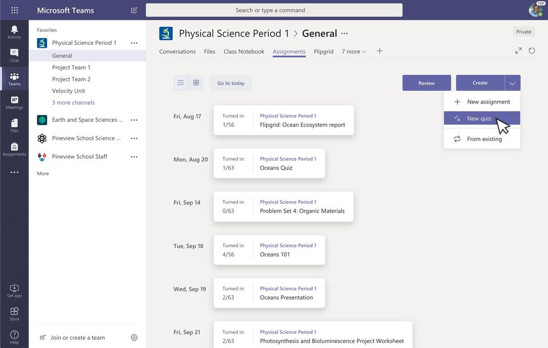Choose New assignment from Create menu

click(x=482, y=101)
